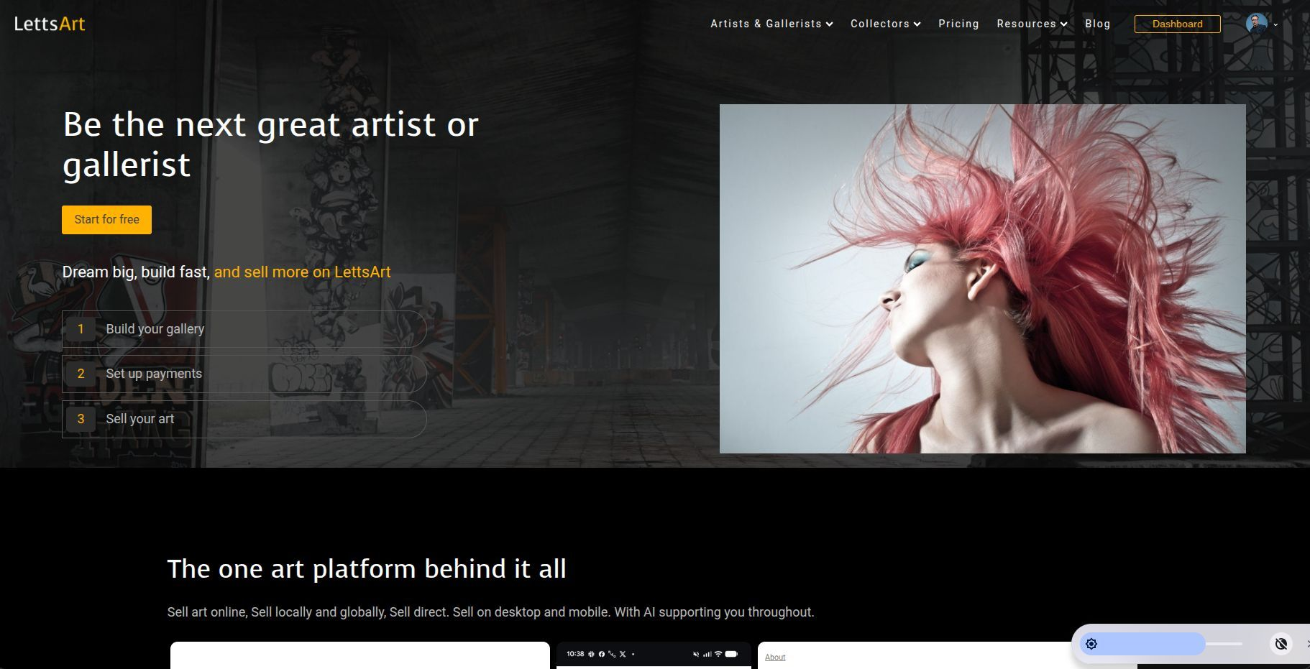Click the red-haired woman hero image
Screen dimensions: 1310x669
pyautogui.click(x=982, y=279)
